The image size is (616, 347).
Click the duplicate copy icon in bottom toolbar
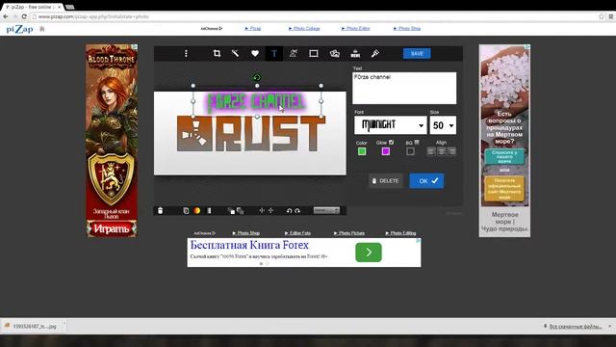(186, 211)
